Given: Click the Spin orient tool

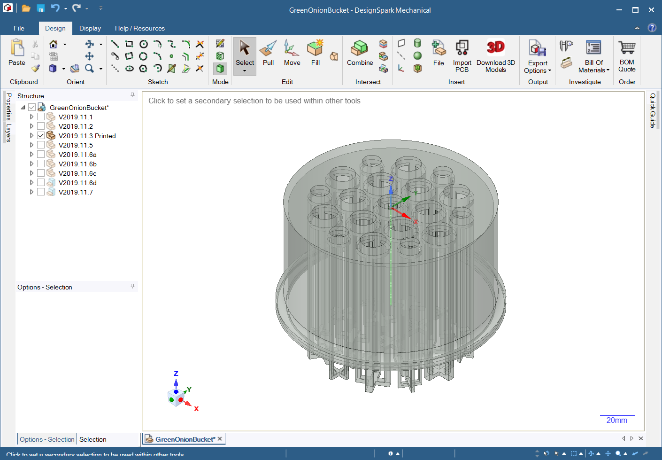Looking at the screenshot, I should click(89, 44).
